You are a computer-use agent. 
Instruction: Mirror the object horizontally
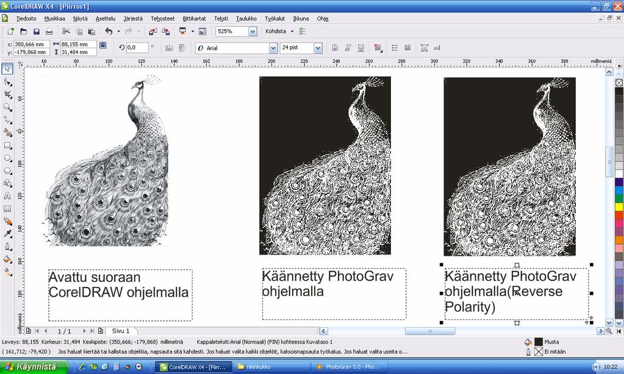[169, 48]
